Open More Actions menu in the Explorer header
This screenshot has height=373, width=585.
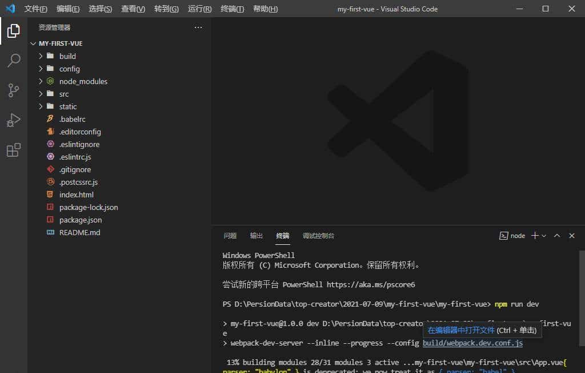(x=198, y=27)
